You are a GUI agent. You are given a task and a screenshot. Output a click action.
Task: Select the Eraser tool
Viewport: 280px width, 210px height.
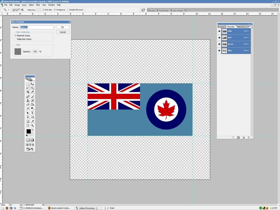28,104
